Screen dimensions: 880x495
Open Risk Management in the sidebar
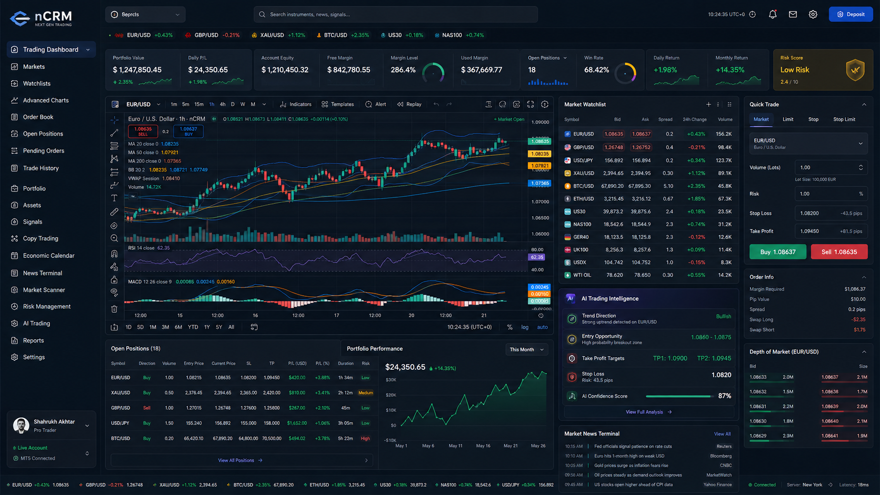tap(46, 307)
